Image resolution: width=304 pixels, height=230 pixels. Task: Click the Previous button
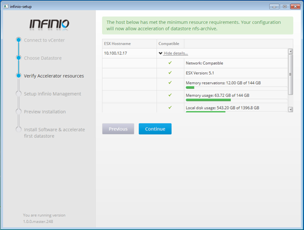click(x=118, y=129)
